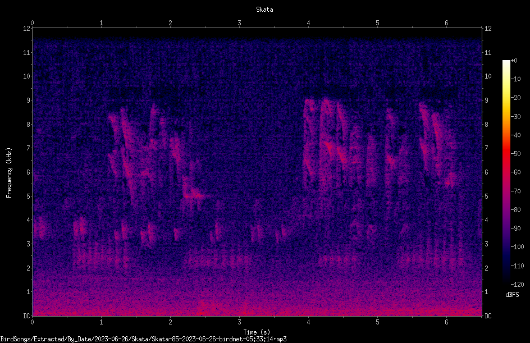Click the "Skata" title above the spectrogram
Viewport: 530px width, 343px height.
point(264,10)
